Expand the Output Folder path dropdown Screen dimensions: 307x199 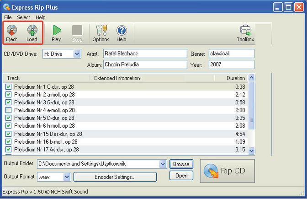[x=163, y=164]
